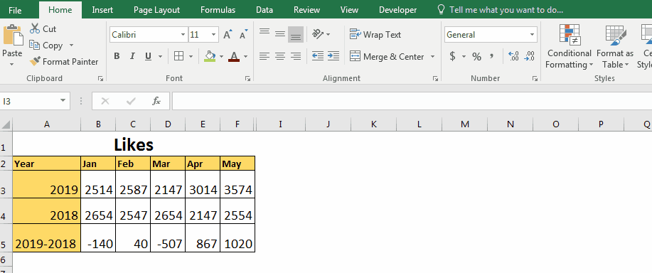This screenshot has height=273, width=652.
Task: Align text right in the cell
Action: pos(296,56)
